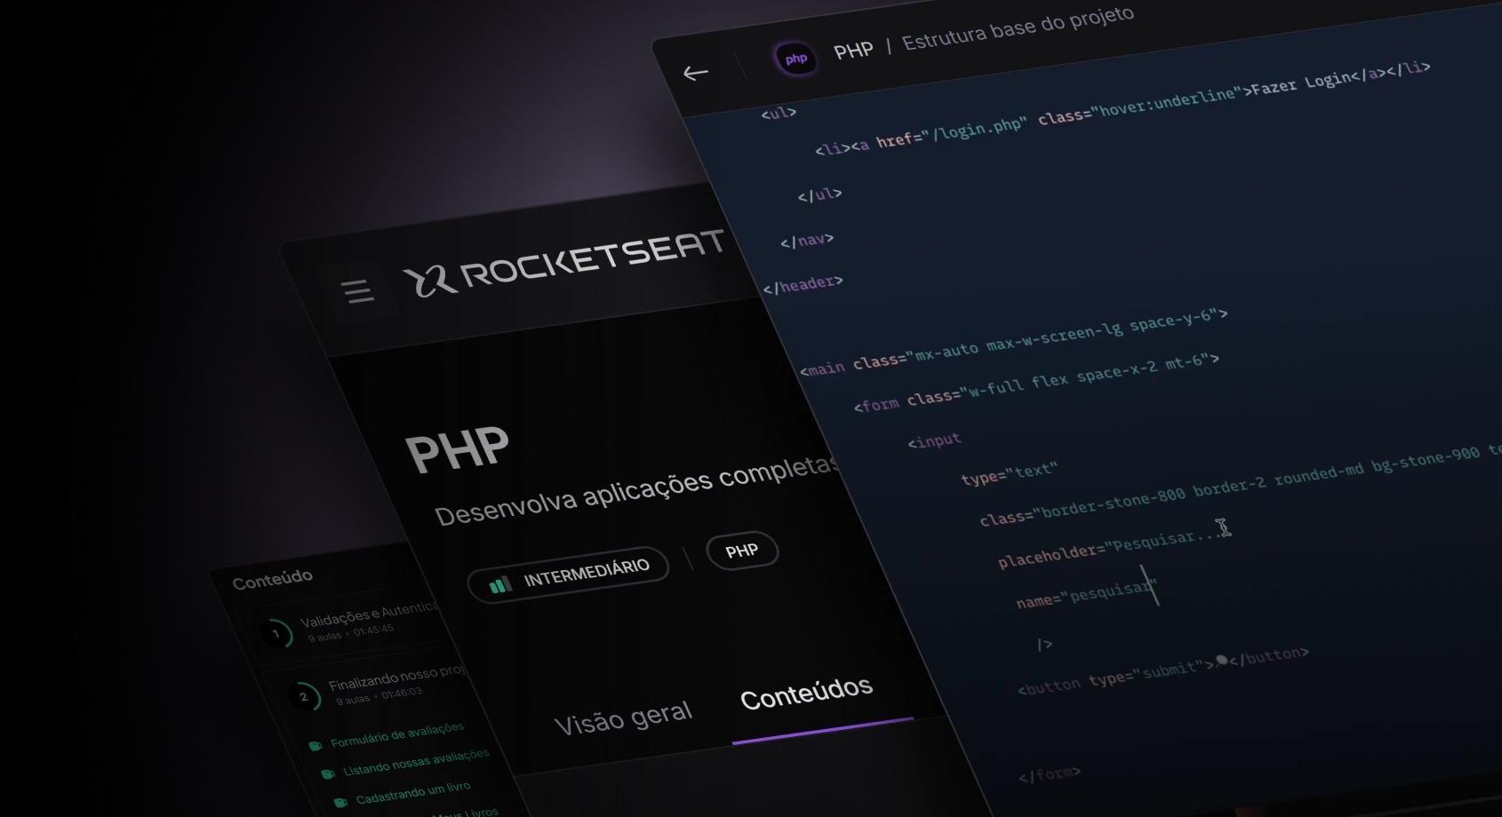Open the Formulário de avaliações lesson
1502x817 pixels.
coord(397,734)
